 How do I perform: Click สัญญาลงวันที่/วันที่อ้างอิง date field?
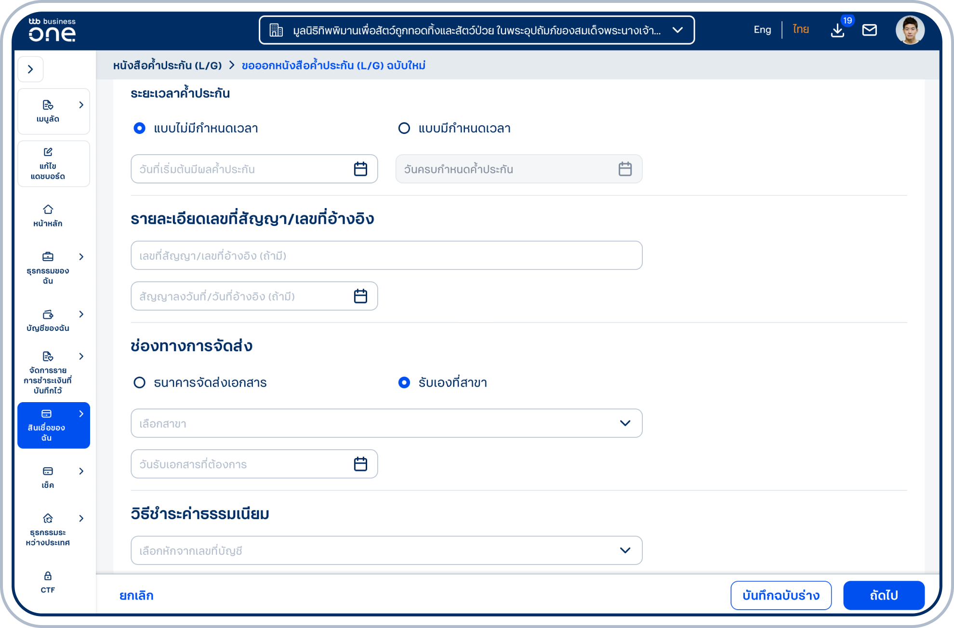(x=254, y=296)
